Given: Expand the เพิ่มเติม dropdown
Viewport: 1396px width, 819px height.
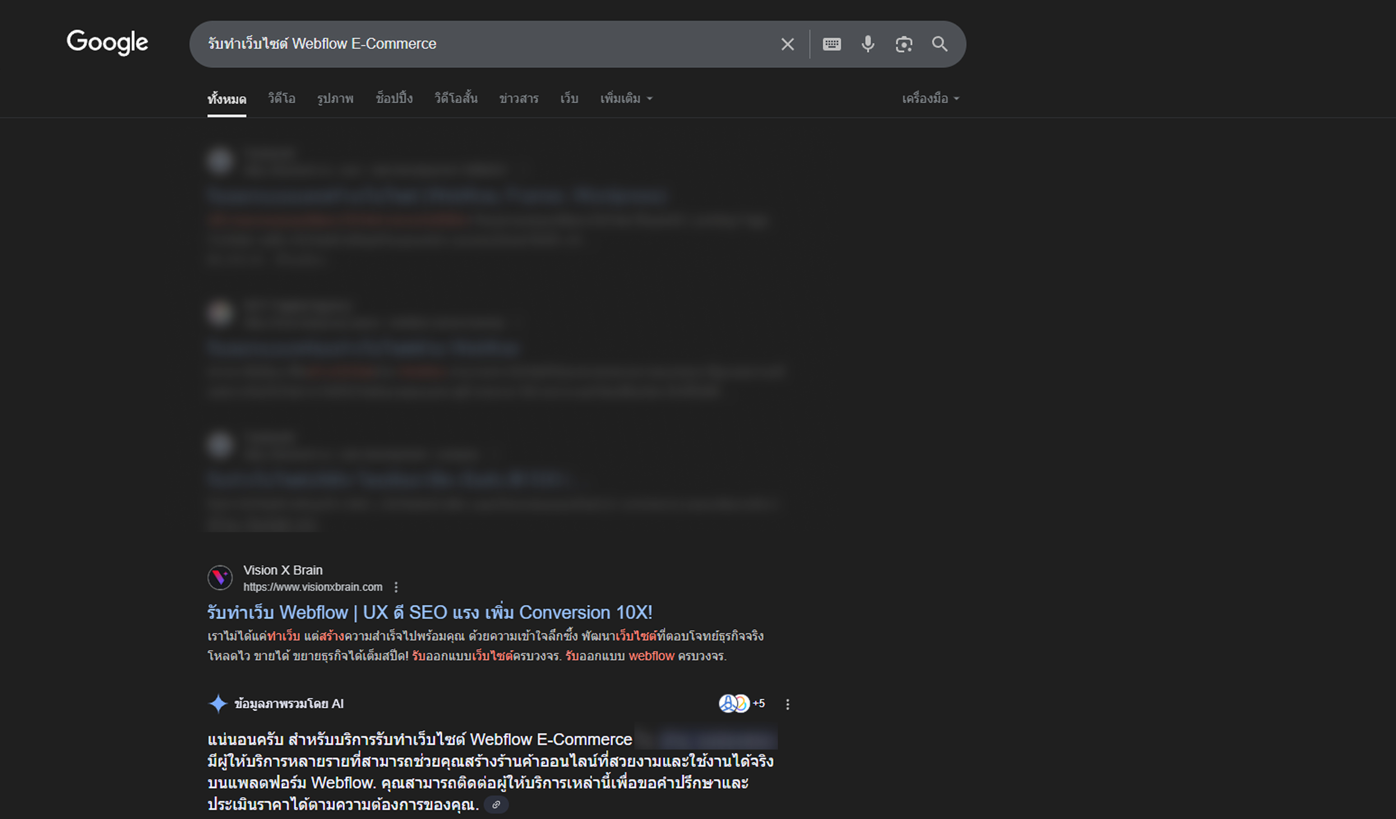Looking at the screenshot, I should [x=626, y=99].
